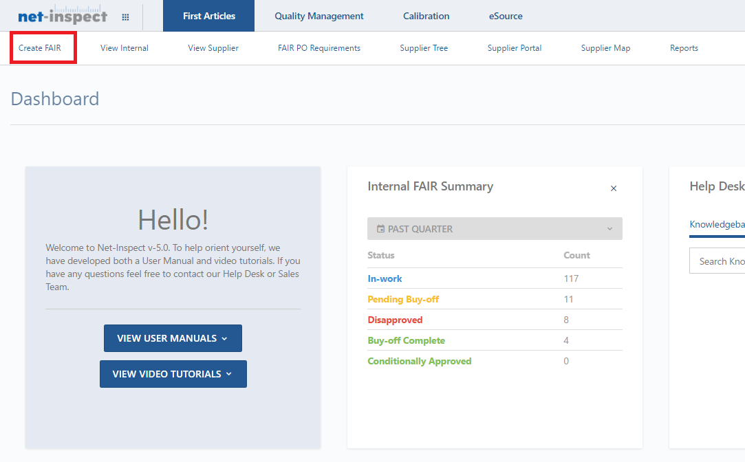The width and height of the screenshot is (745, 462).
Task: Click the Pending Buy-off count 11
Action: pos(568,299)
